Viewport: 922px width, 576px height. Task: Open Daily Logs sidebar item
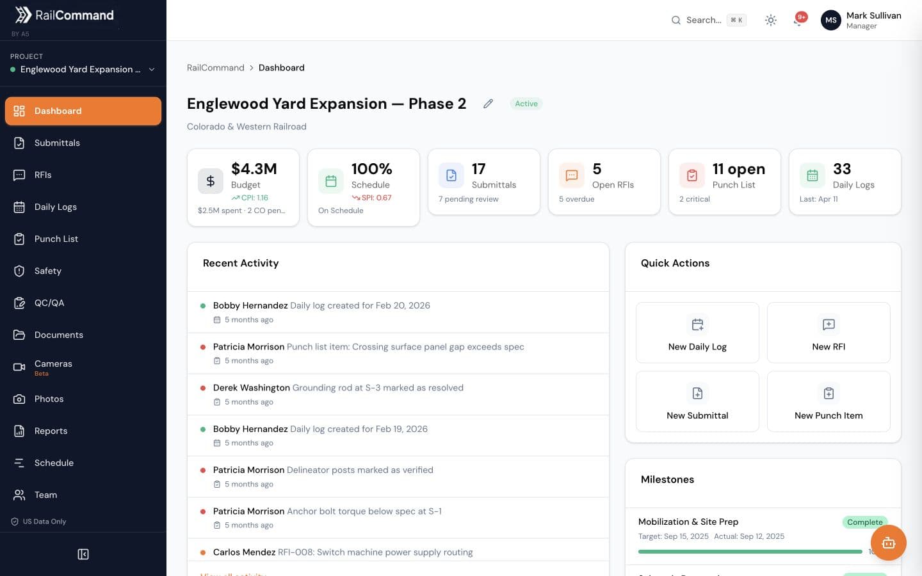click(83, 207)
